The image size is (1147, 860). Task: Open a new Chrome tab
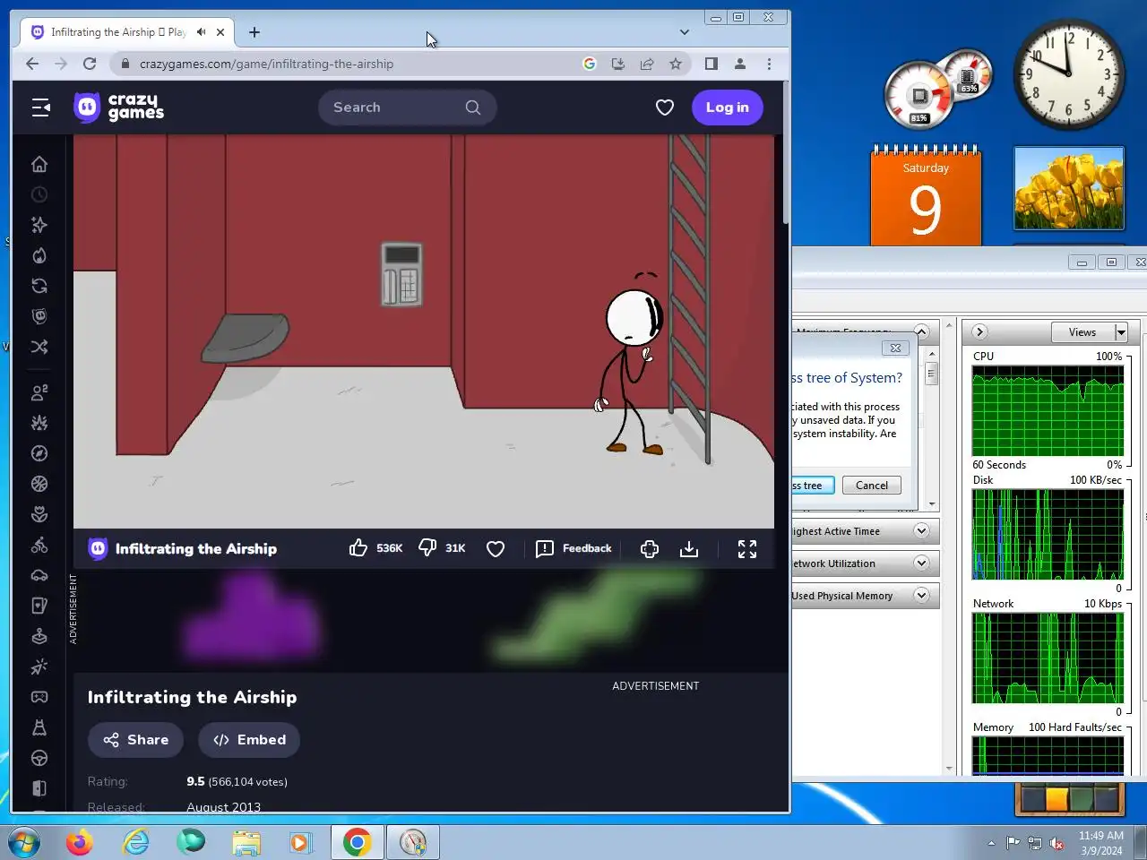(x=254, y=32)
